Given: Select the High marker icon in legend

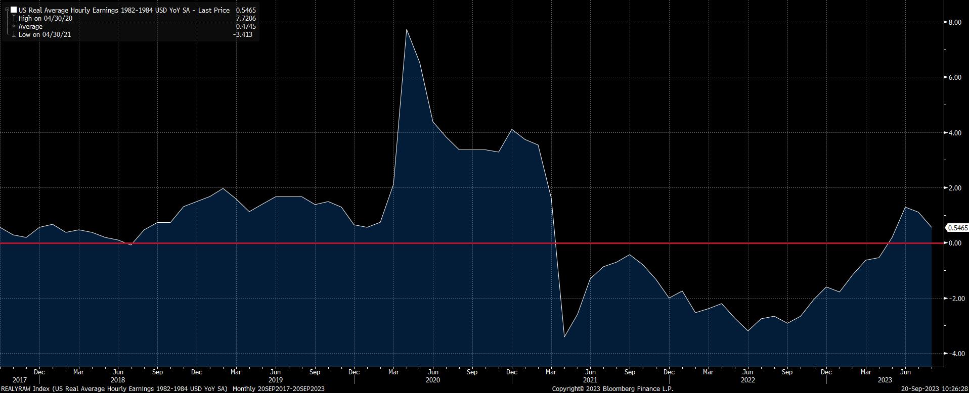Looking at the screenshot, I should click(x=14, y=18).
